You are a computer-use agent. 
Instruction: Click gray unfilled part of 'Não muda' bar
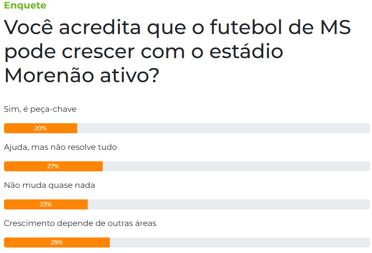(x=228, y=204)
